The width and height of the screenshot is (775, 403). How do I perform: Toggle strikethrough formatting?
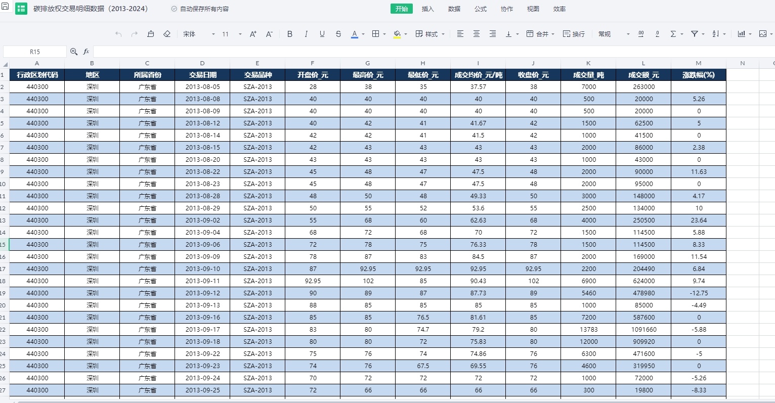[x=338, y=34]
